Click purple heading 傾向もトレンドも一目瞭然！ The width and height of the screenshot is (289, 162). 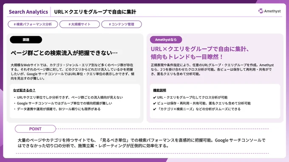pos(187,57)
